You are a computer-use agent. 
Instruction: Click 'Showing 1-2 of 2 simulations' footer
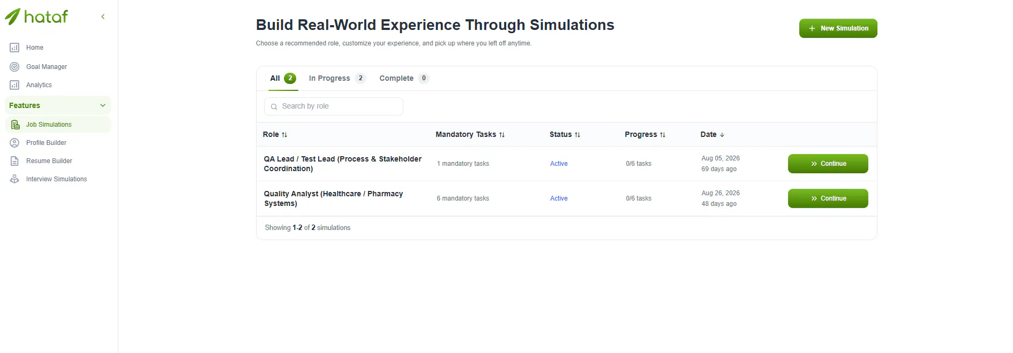(307, 228)
